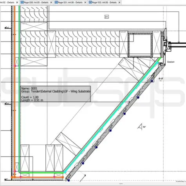Screen dimensions: 186x186
Task: Click the 'Sealant' annotation label
Action: pyautogui.click(x=171, y=62)
